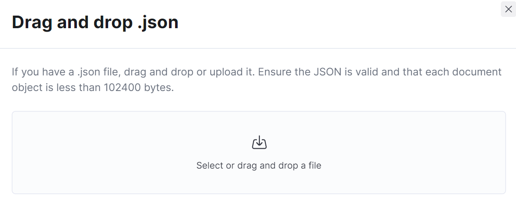The height and width of the screenshot is (205, 516).
Task: Click the file upload box's bottom area
Action: [x=259, y=183]
